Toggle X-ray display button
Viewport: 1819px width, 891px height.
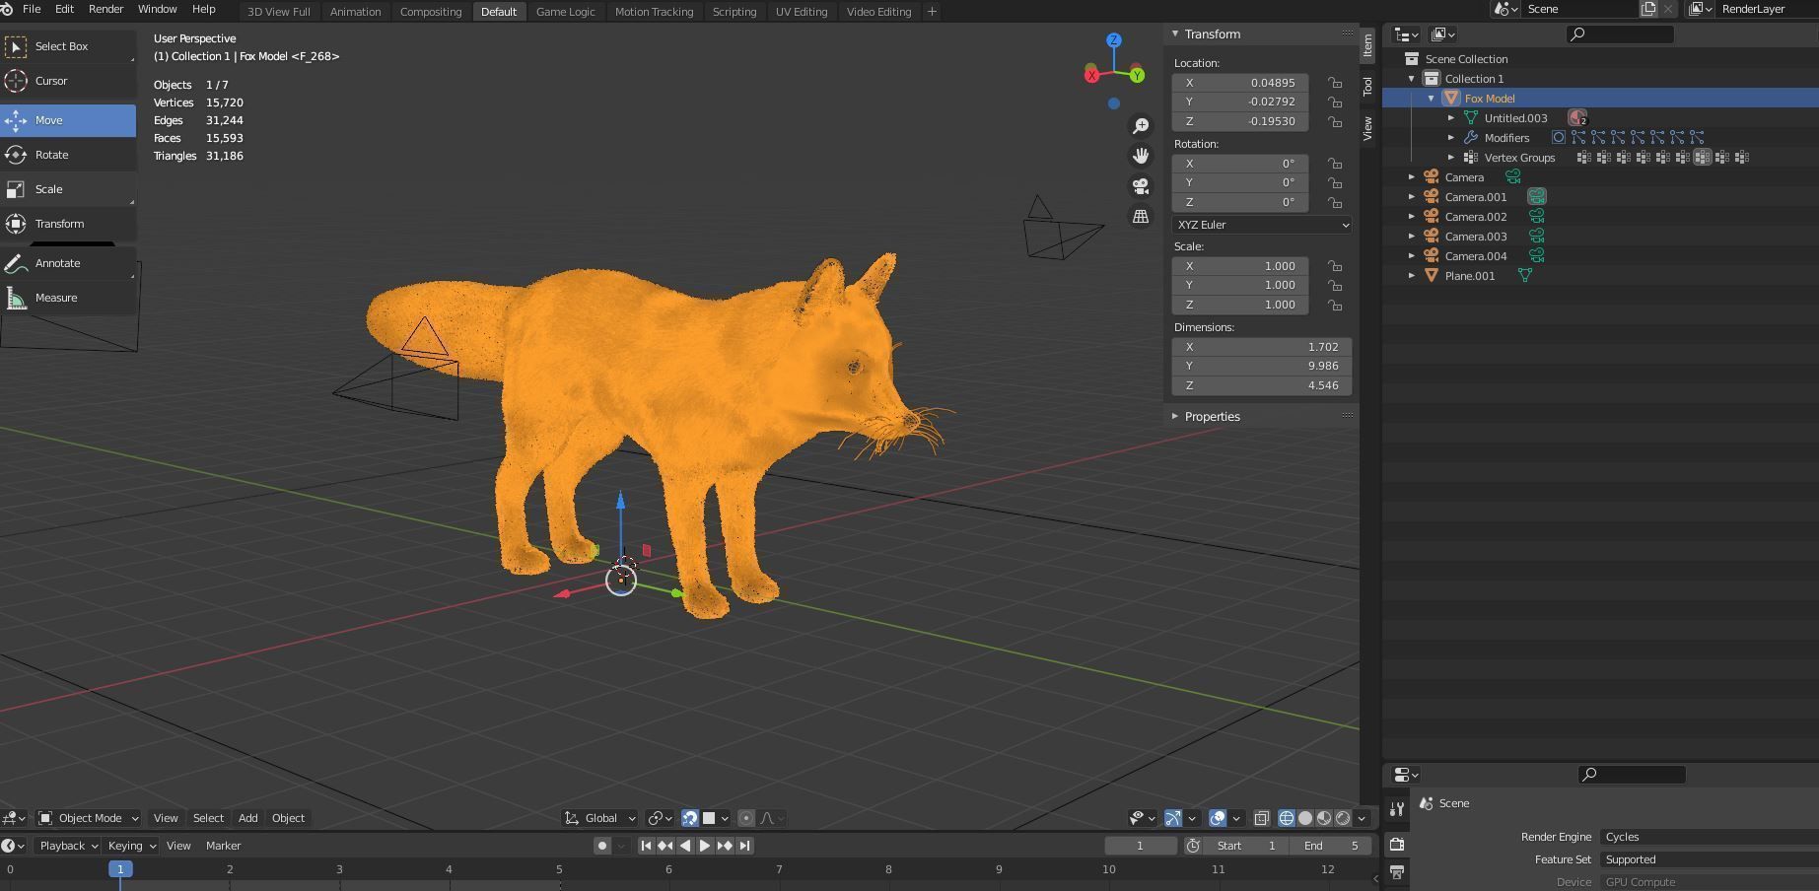click(x=1261, y=818)
